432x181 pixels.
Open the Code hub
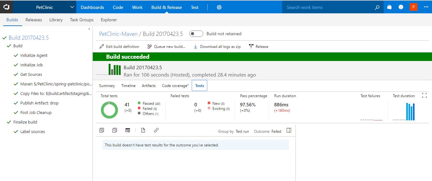(x=118, y=7)
